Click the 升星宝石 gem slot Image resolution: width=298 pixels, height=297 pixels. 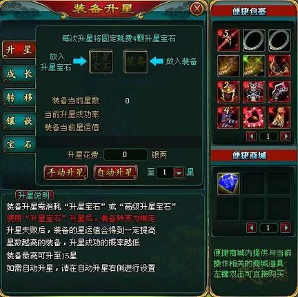101,61
